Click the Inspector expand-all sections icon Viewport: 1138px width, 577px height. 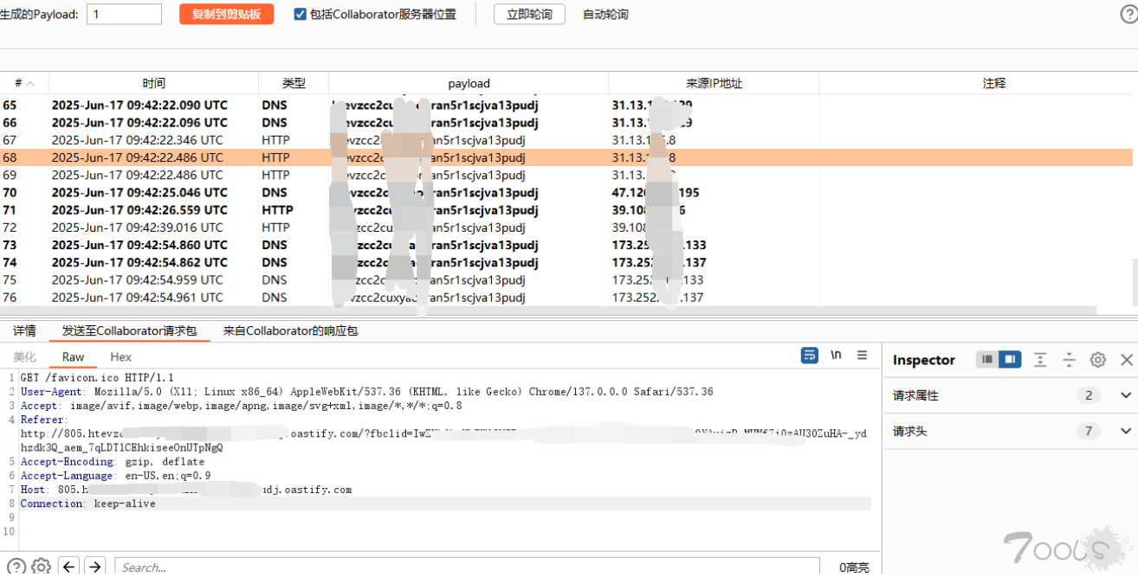tap(1040, 360)
